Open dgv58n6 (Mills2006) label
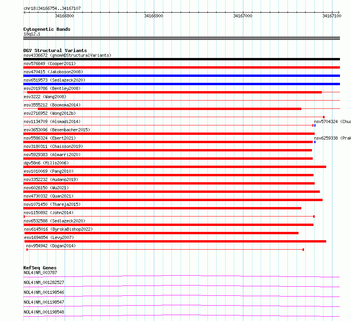Viewport: 351px width, 321px height. tap(46, 163)
